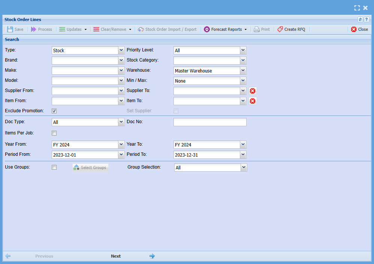Screen dimensions: 374x264
Task: Check the Use Groups checkbox
Action: pos(54,167)
